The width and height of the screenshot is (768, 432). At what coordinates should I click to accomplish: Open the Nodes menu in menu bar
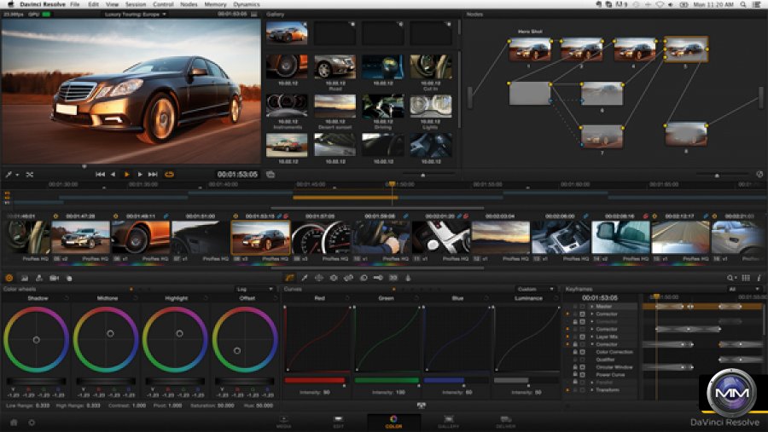tap(189, 4)
